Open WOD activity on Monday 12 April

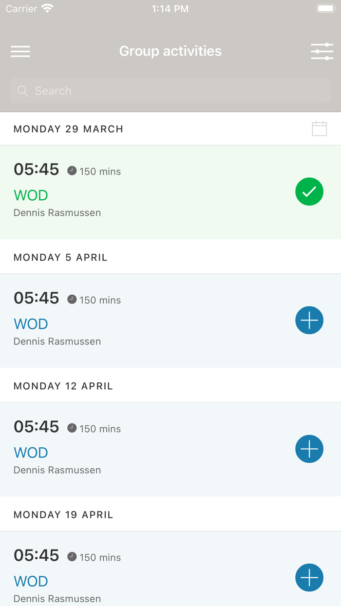click(x=31, y=453)
